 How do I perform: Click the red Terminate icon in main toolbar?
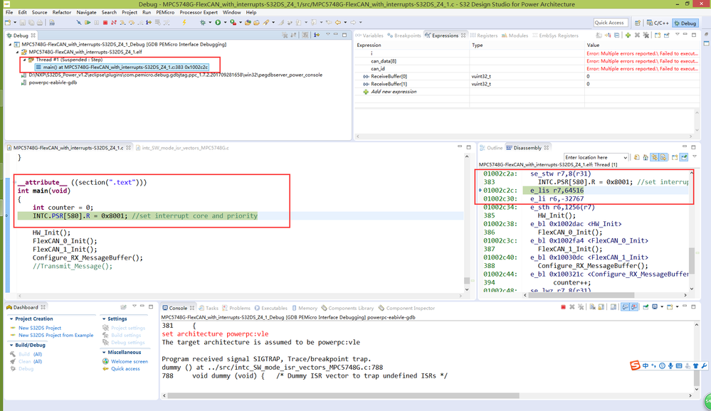pos(105,22)
